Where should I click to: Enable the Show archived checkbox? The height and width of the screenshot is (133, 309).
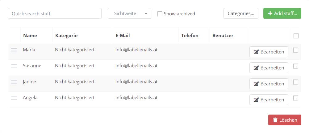(x=160, y=14)
